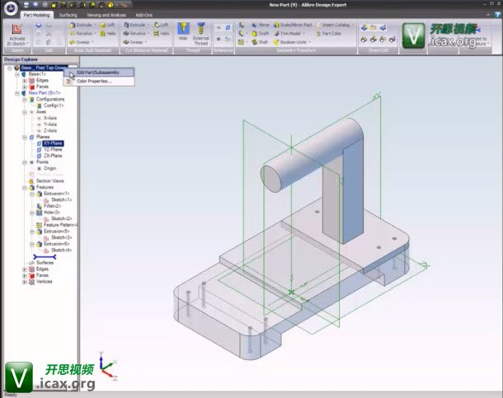
Task: Click the Shell tool
Action: coord(261,42)
